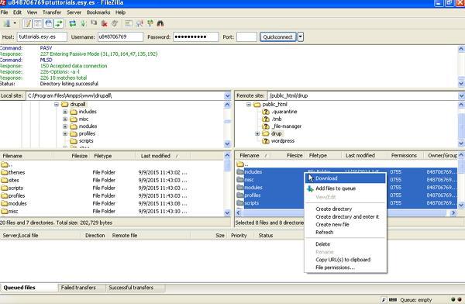Toggle message log display in toolbar
The height and width of the screenshot is (304, 465).
tap(27, 23)
